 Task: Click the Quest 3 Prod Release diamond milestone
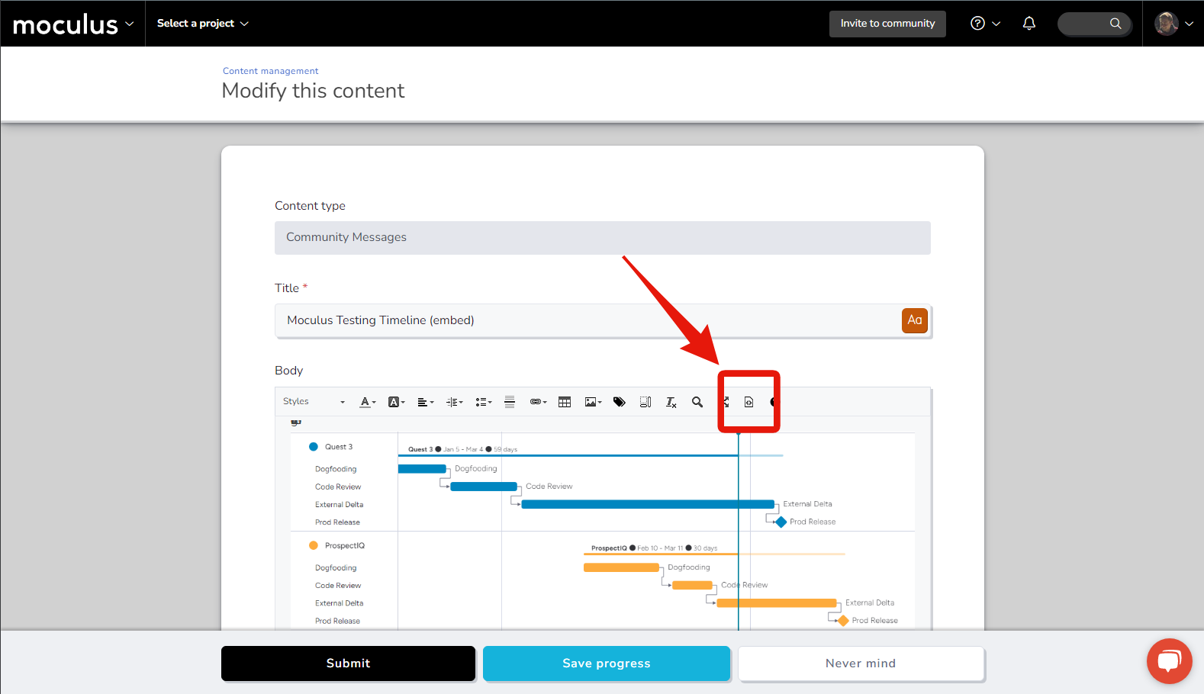click(x=781, y=522)
